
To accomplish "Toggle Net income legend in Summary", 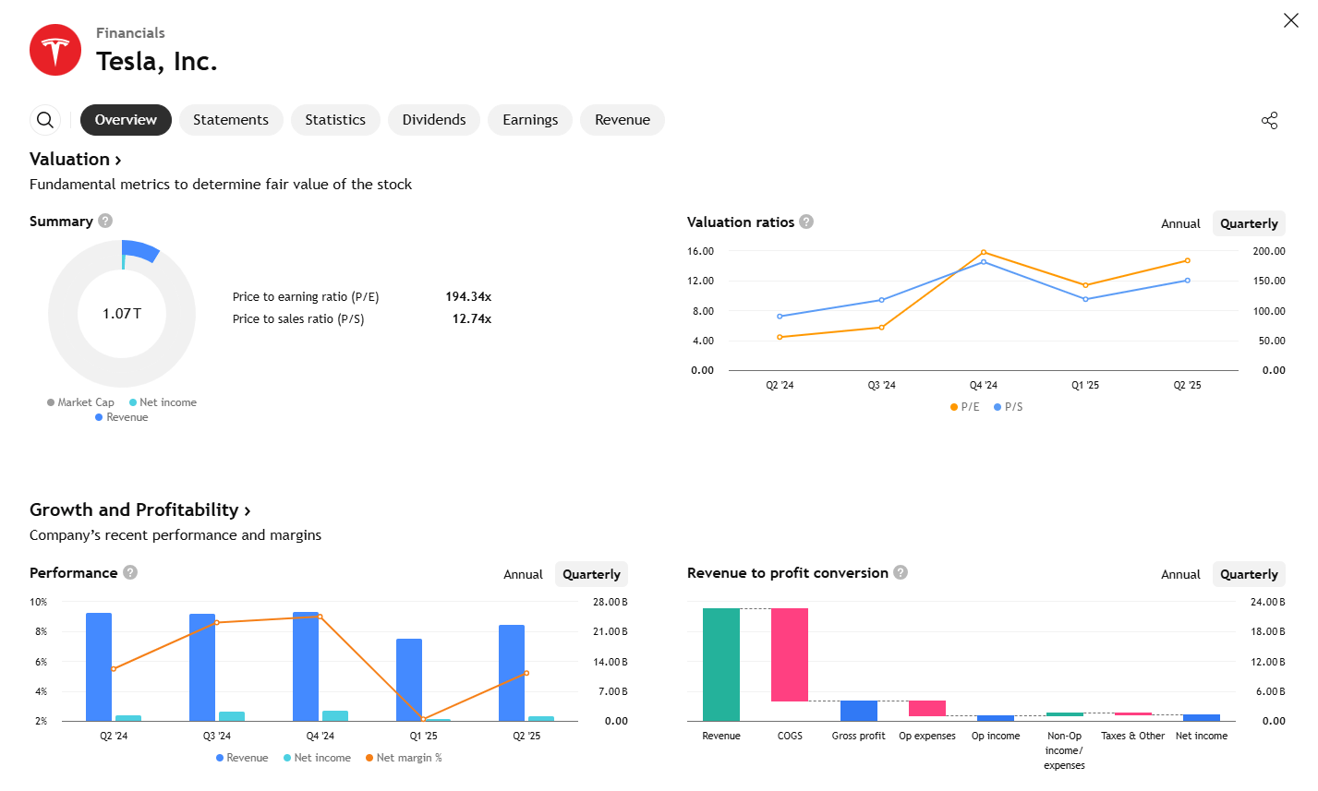I will coord(163,402).
